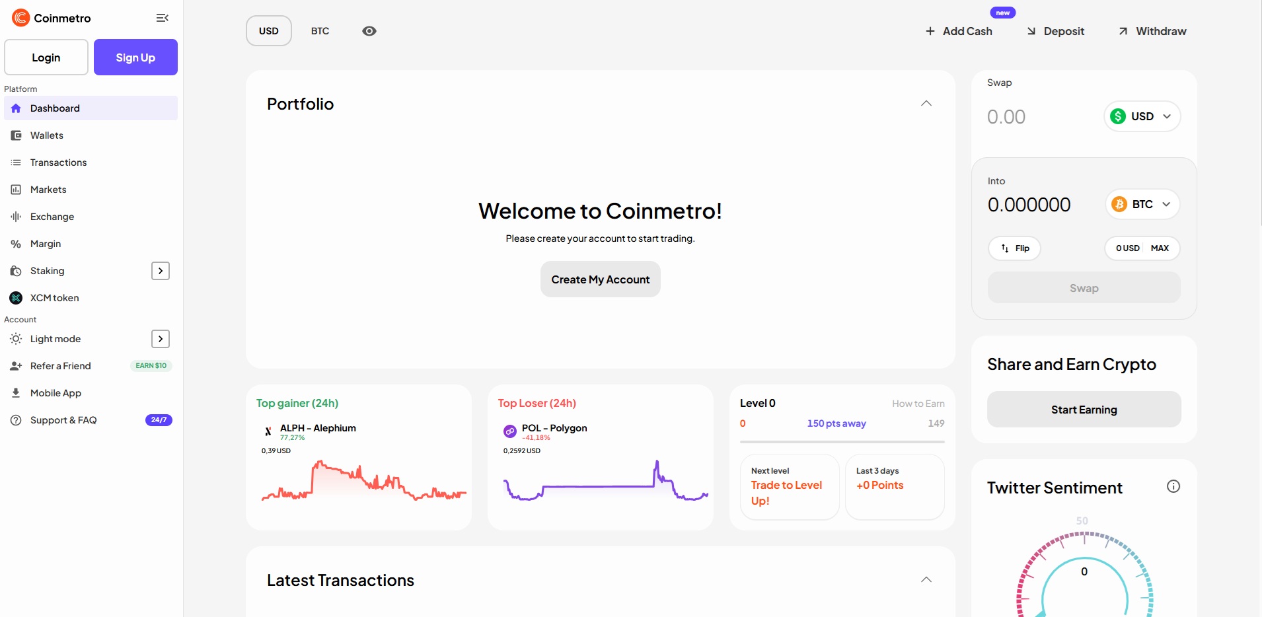Expand the Light mode options arrow
Viewport: 1262px width, 617px height.
161,339
